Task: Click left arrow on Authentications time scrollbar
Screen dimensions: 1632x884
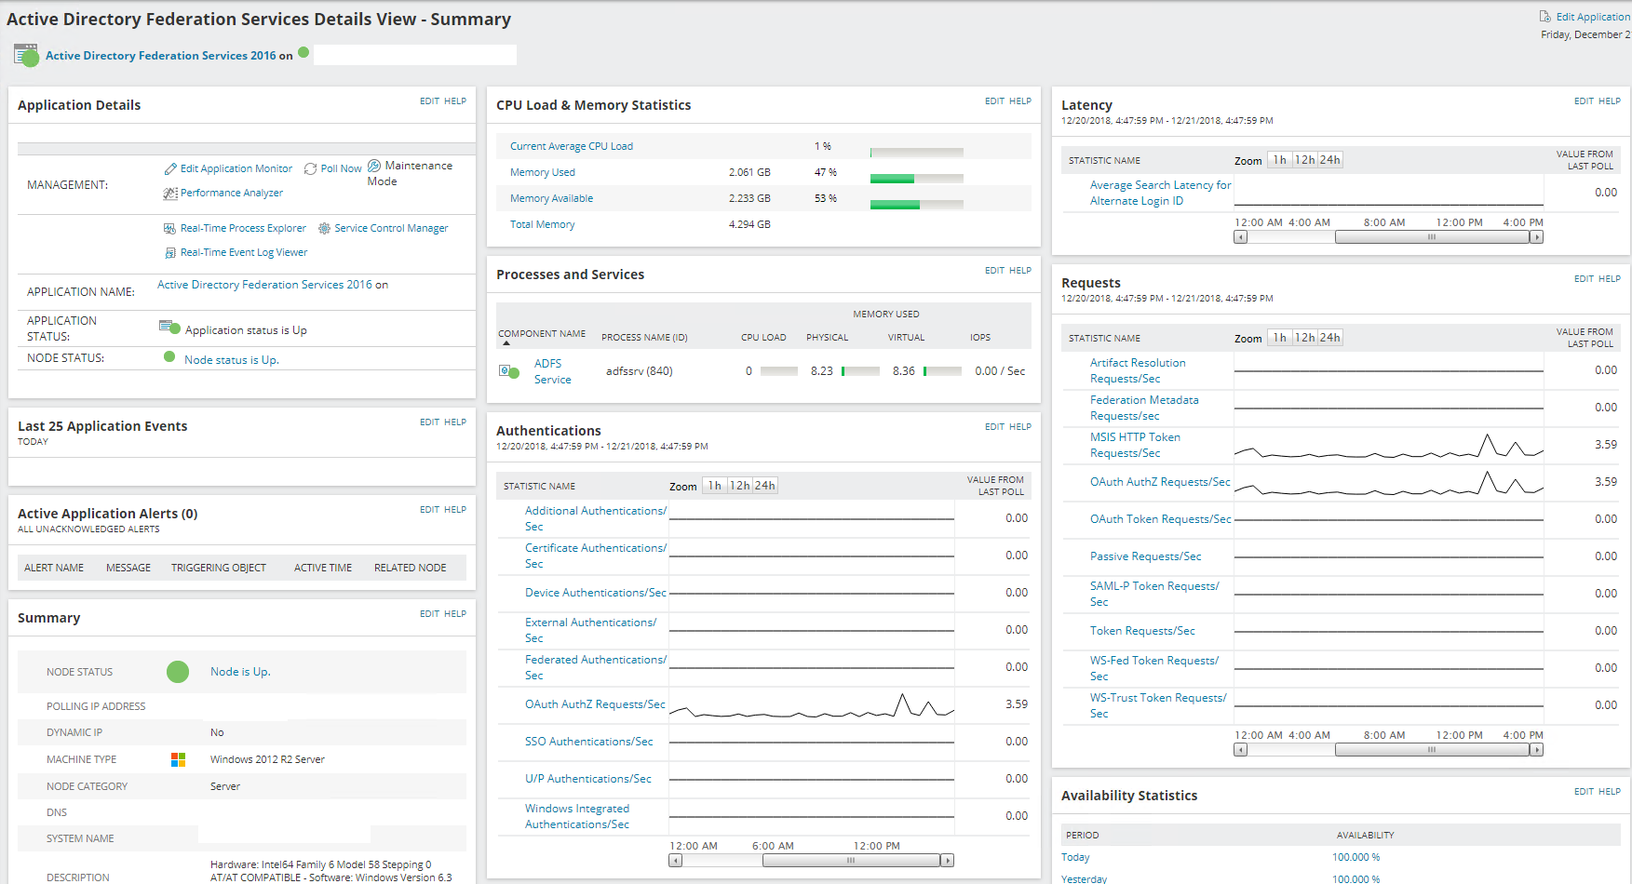Action: coord(676,861)
